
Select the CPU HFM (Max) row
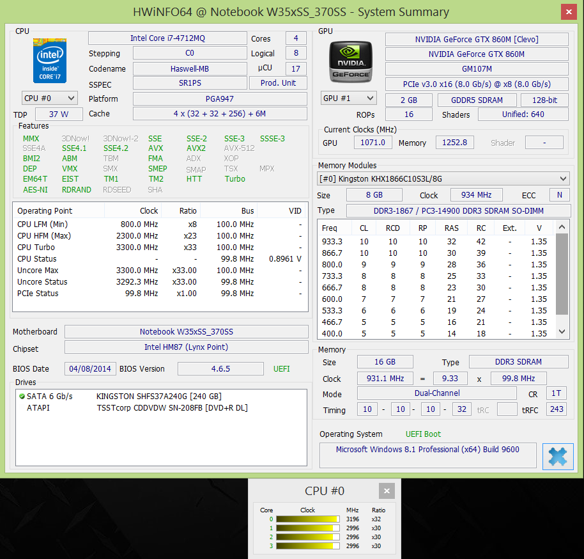coord(159,235)
